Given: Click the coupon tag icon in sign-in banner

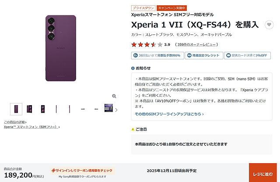Looking at the screenshot, I should click(x=53, y=171).
